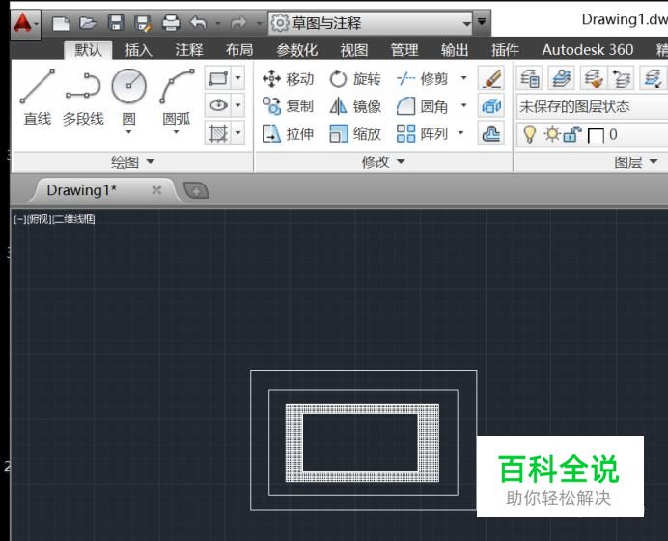This screenshot has width=668, height=541.
Task: Select the Circle (圆) tool
Action: (x=128, y=98)
